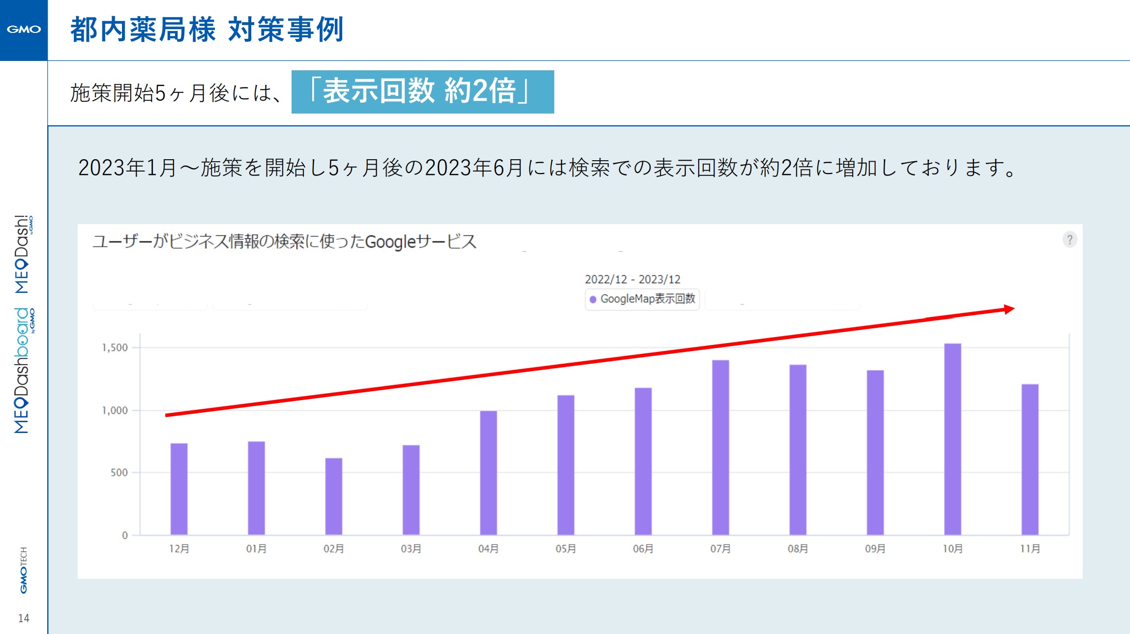Click the 07月 bar in chart
The width and height of the screenshot is (1130, 634).
720,447
